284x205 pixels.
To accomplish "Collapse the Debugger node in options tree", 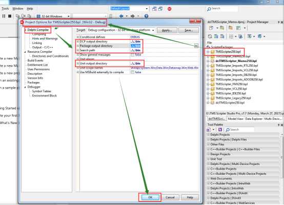I will pyautogui.click(x=25, y=87).
